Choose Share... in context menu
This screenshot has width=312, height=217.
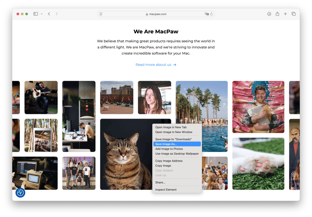tap(160, 182)
